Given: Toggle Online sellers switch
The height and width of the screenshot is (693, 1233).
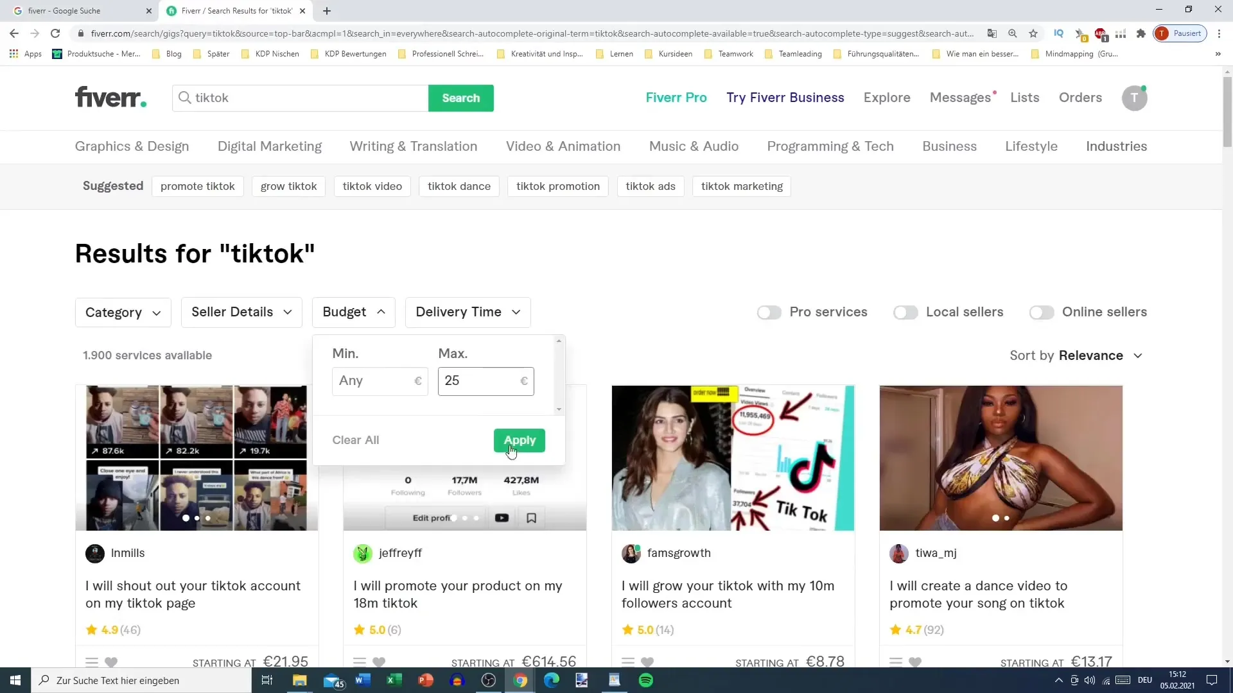Looking at the screenshot, I should (x=1042, y=312).
